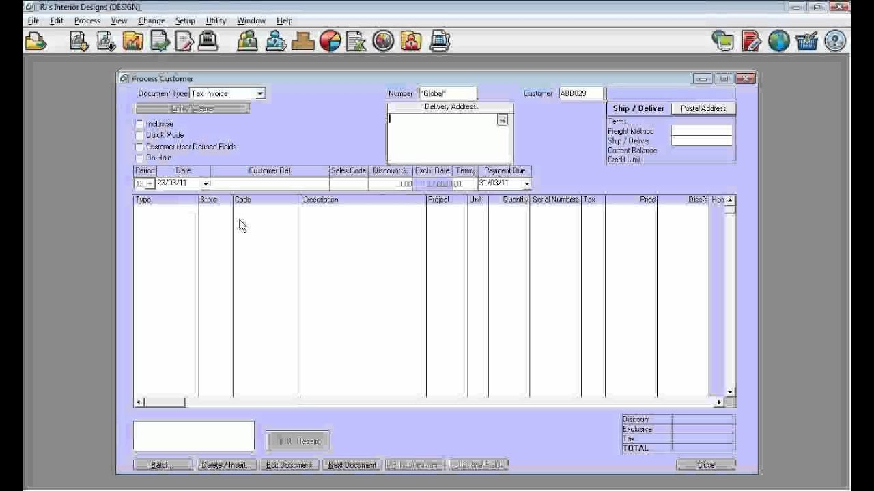The image size is (874, 491).
Task: Open the File menu
Action: [x=33, y=20]
